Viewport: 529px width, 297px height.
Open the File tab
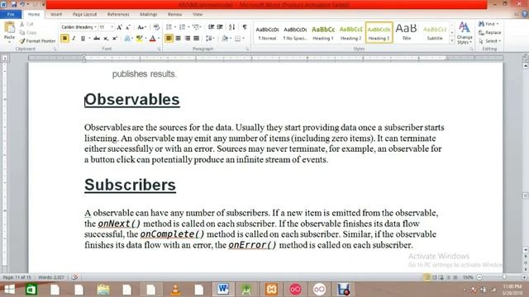point(11,14)
